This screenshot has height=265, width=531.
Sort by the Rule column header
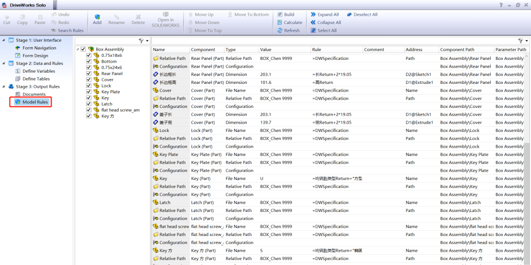pyautogui.click(x=337, y=50)
